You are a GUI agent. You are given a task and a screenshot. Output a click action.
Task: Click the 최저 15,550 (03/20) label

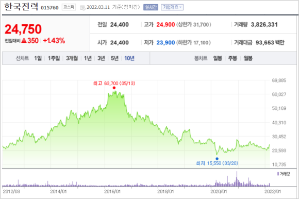[x=217, y=163]
